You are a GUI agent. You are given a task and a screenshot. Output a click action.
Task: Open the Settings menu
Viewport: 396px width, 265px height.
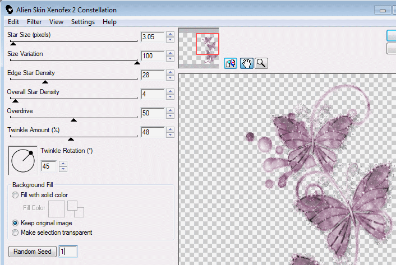pos(83,22)
